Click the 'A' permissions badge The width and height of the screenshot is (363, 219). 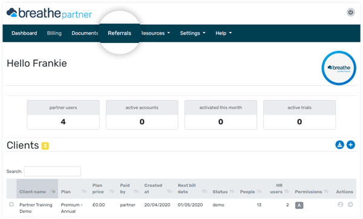pos(299,205)
